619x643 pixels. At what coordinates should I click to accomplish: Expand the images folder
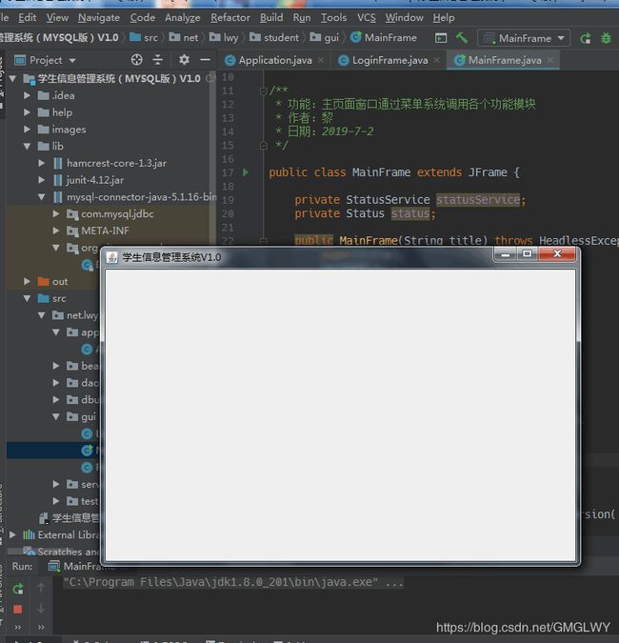point(27,130)
